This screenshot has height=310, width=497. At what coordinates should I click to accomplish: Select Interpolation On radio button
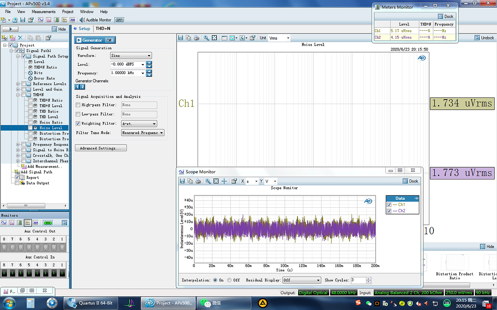[x=215, y=280]
